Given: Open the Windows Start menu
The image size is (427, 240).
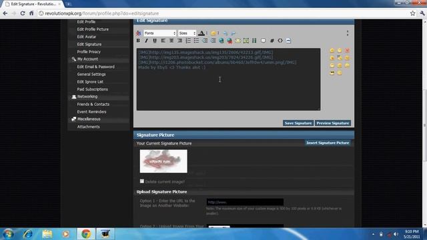Looking at the screenshot, I should click(8, 234).
